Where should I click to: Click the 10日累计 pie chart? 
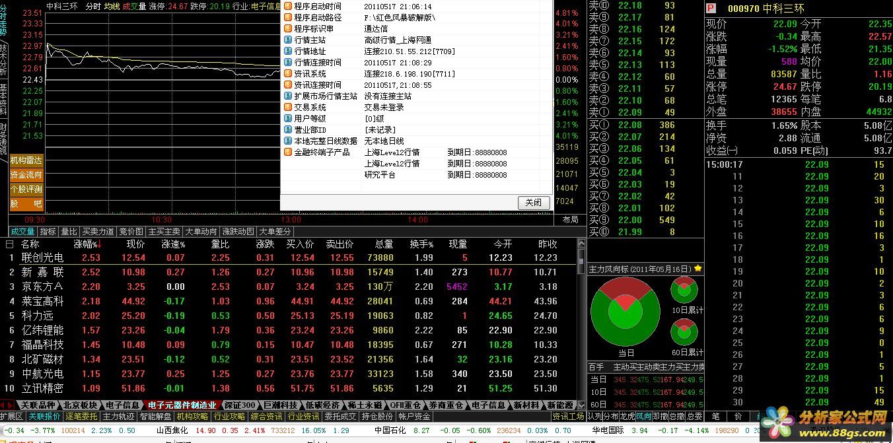tap(684, 290)
